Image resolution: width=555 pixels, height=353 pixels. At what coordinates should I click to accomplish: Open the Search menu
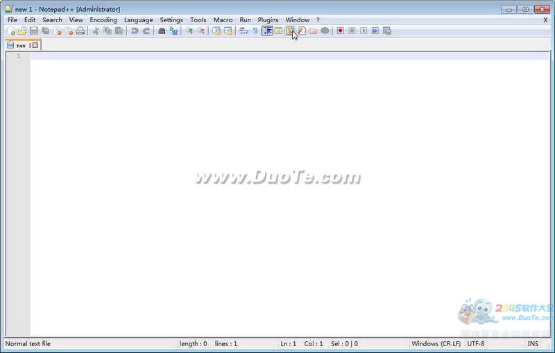coord(53,20)
